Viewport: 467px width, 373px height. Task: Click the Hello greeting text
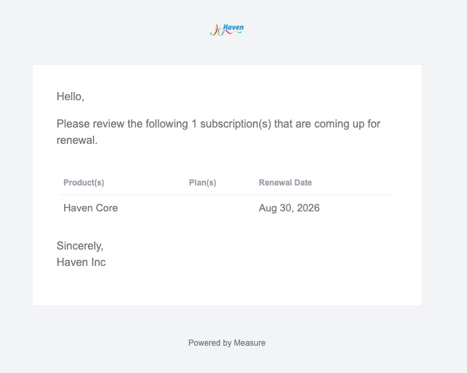pyautogui.click(x=70, y=97)
